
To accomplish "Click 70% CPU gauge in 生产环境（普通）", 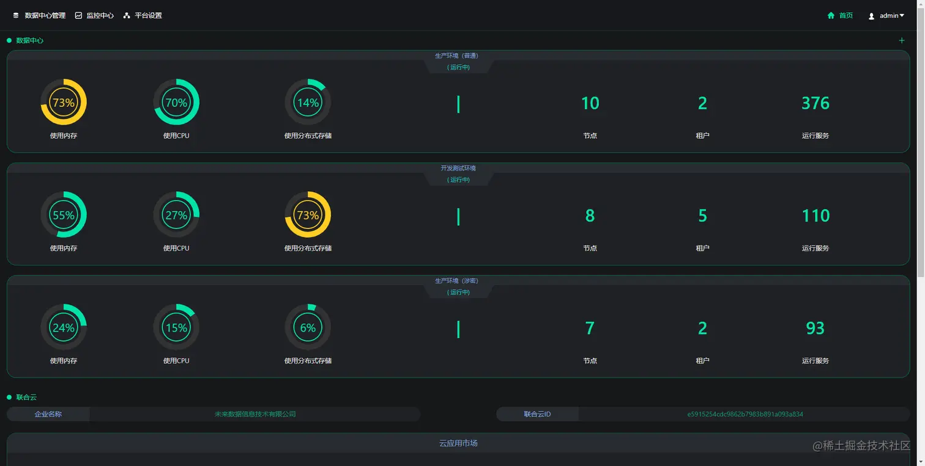I will [176, 102].
